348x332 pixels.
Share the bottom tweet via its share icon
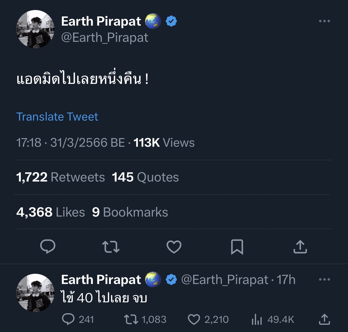click(x=325, y=320)
